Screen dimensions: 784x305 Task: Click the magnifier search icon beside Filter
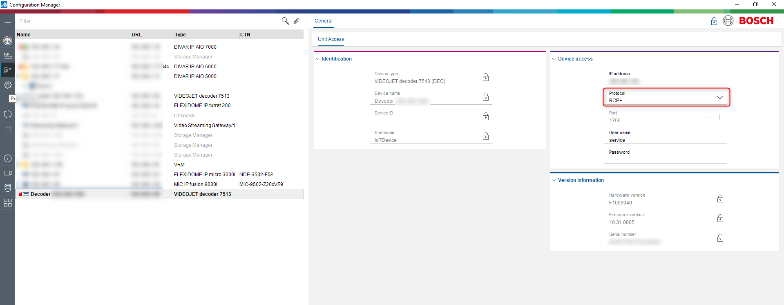(285, 21)
